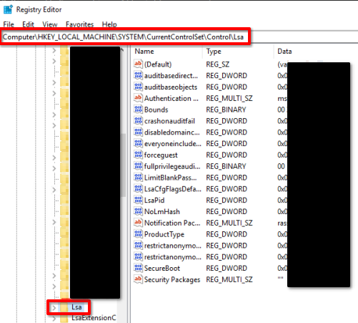358x323 pixels.
Task: Open the Help menu
Action: (x=109, y=24)
